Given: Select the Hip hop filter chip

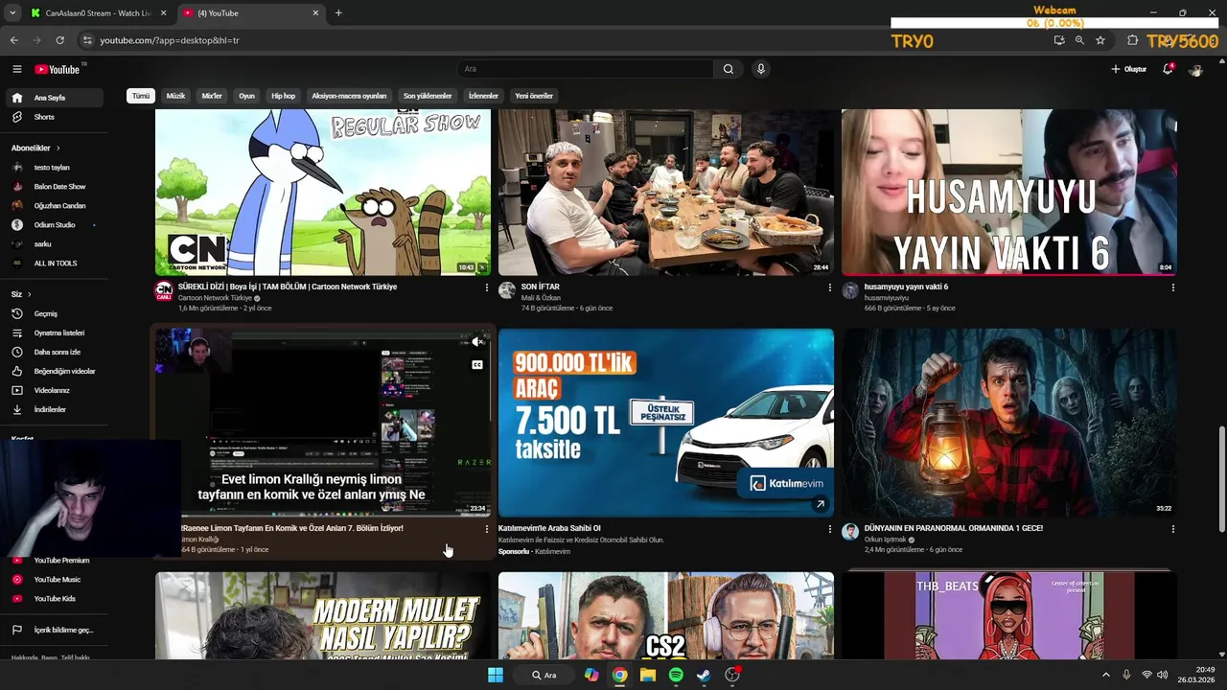Looking at the screenshot, I should point(283,96).
